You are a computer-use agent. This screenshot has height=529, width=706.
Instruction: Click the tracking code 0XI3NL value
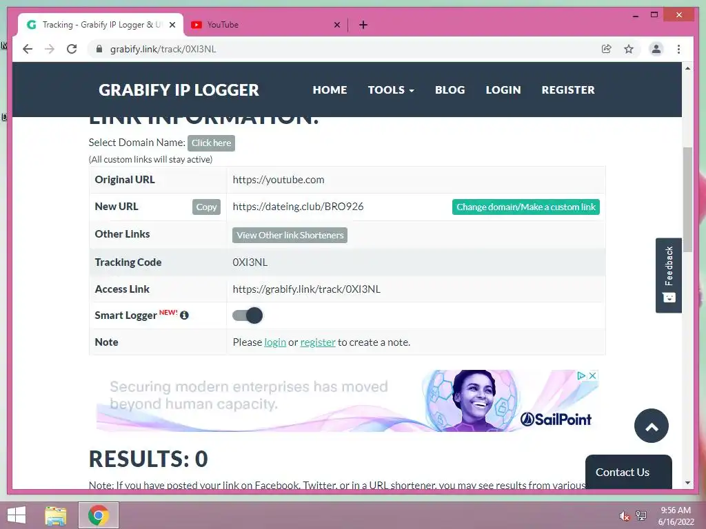pos(250,262)
